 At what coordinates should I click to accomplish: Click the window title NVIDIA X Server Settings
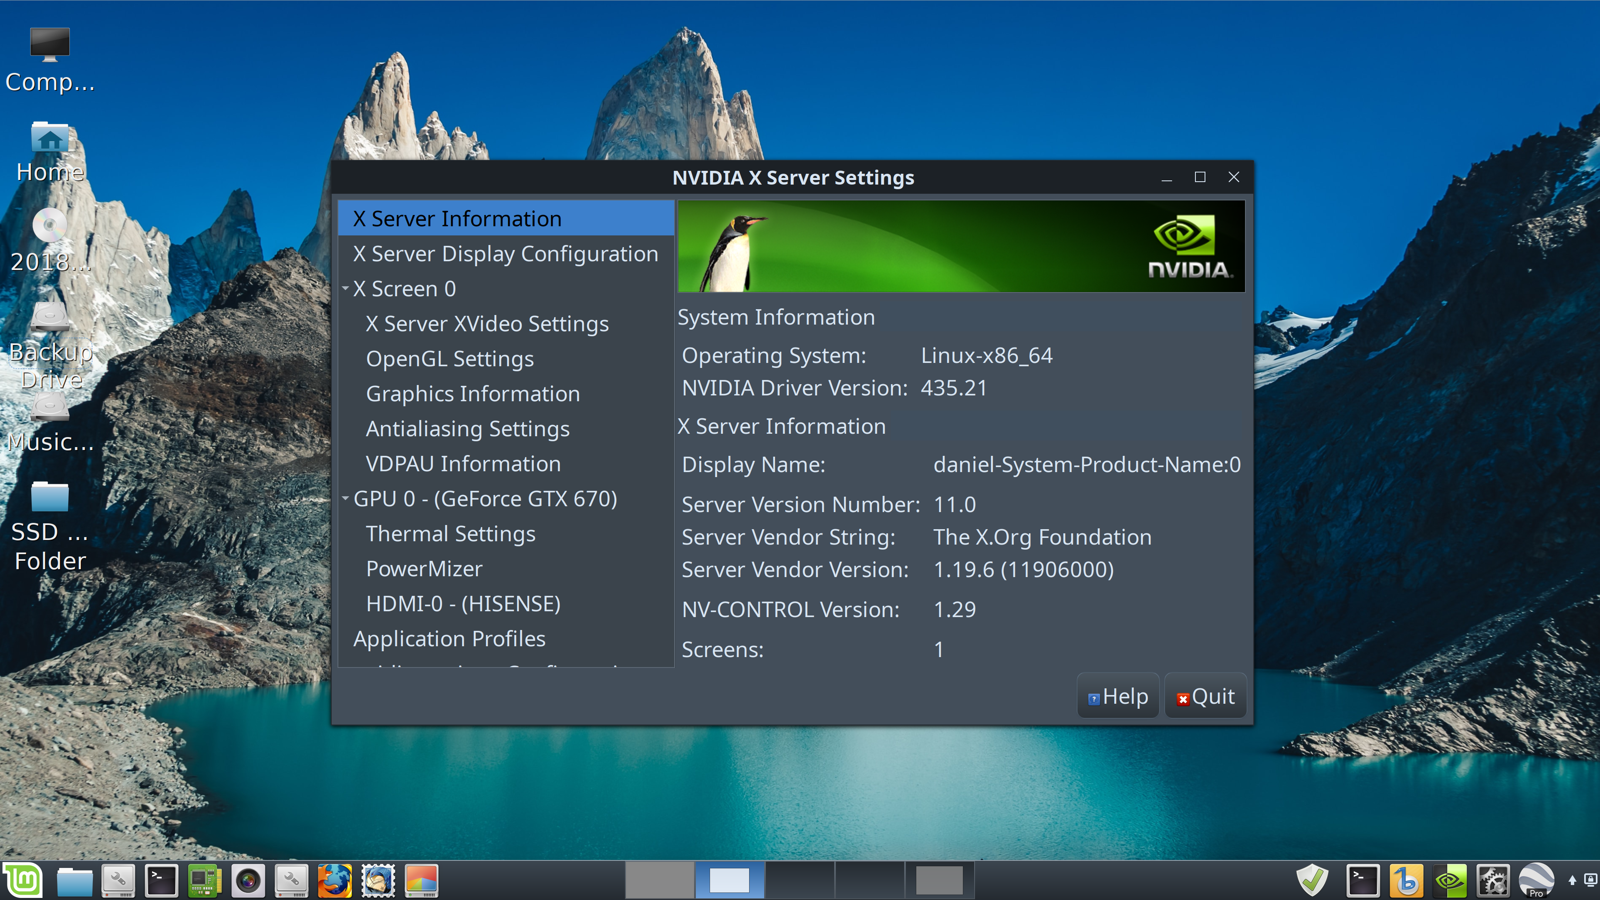point(793,177)
